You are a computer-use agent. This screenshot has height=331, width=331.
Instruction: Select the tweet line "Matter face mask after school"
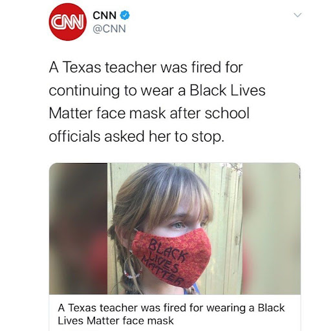click(x=149, y=113)
